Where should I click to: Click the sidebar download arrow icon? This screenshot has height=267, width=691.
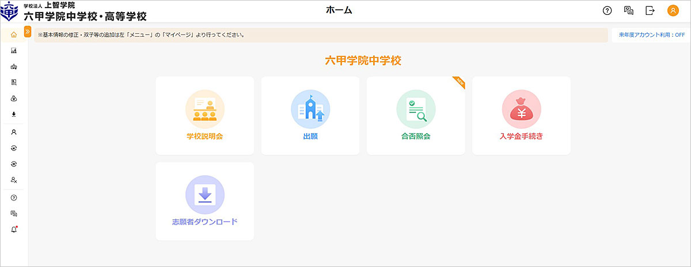(x=14, y=114)
